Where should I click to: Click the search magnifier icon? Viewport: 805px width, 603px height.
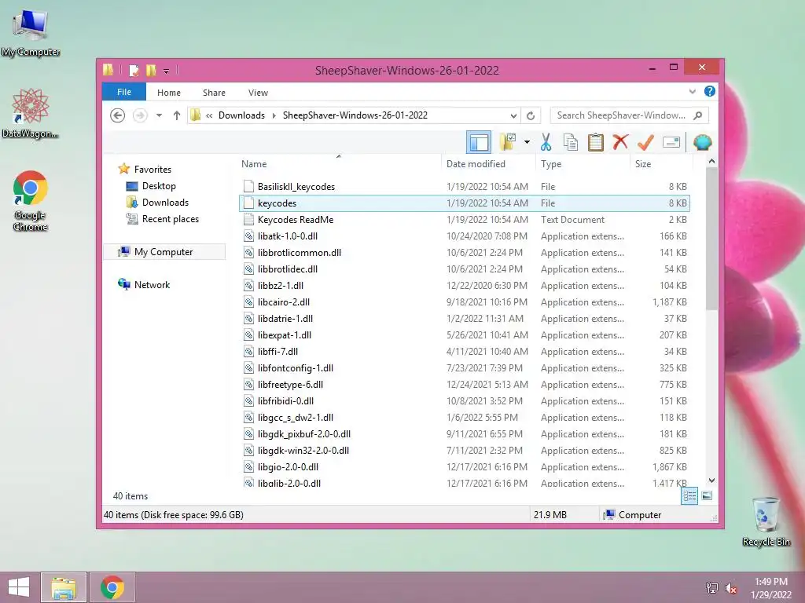pos(698,115)
